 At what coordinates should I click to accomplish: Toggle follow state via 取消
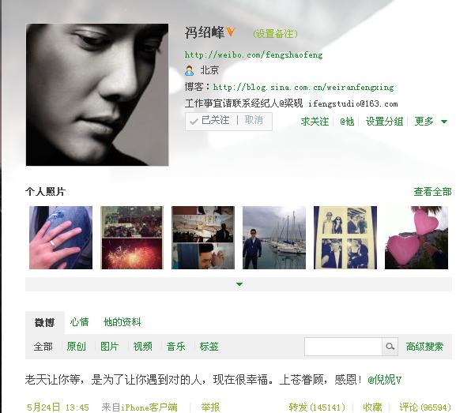click(254, 120)
